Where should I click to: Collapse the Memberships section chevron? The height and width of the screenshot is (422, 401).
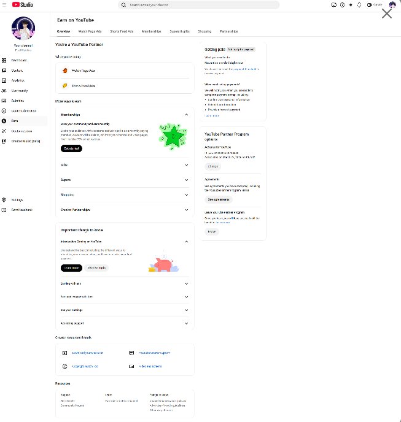[186, 115]
